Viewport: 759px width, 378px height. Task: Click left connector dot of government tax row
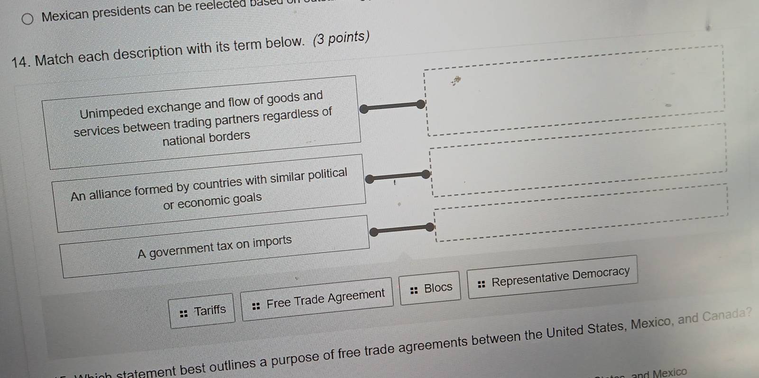pos(374,232)
